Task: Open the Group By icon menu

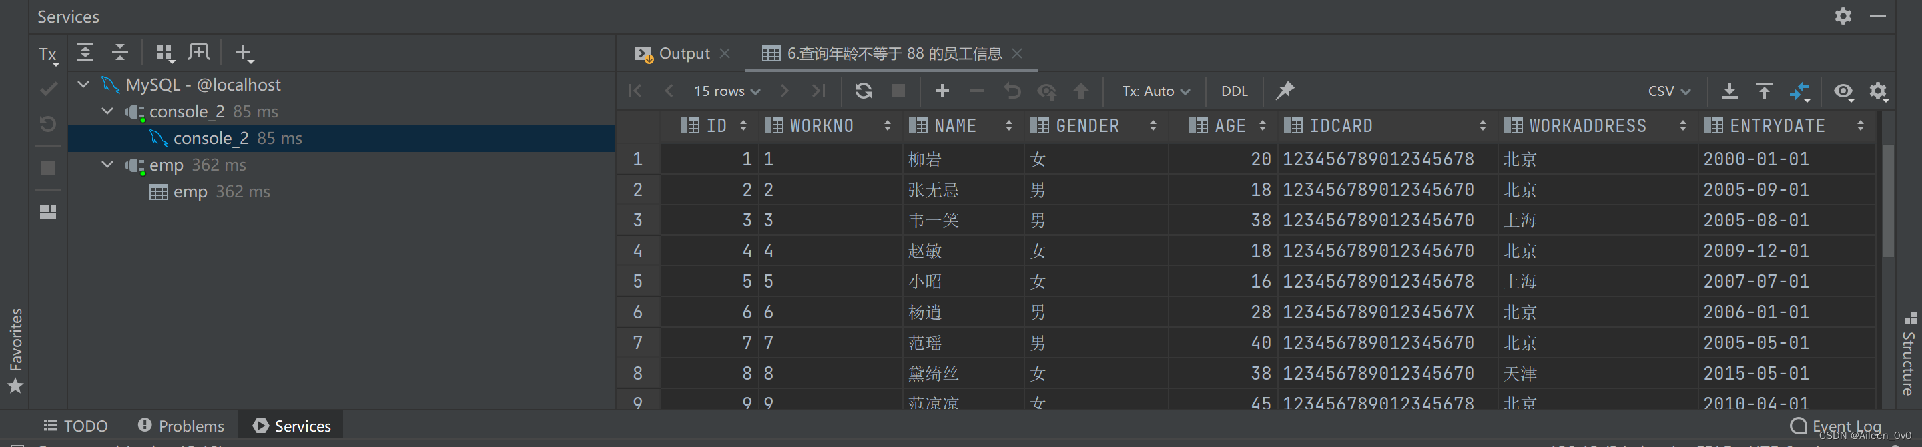Action: click(x=165, y=52)
